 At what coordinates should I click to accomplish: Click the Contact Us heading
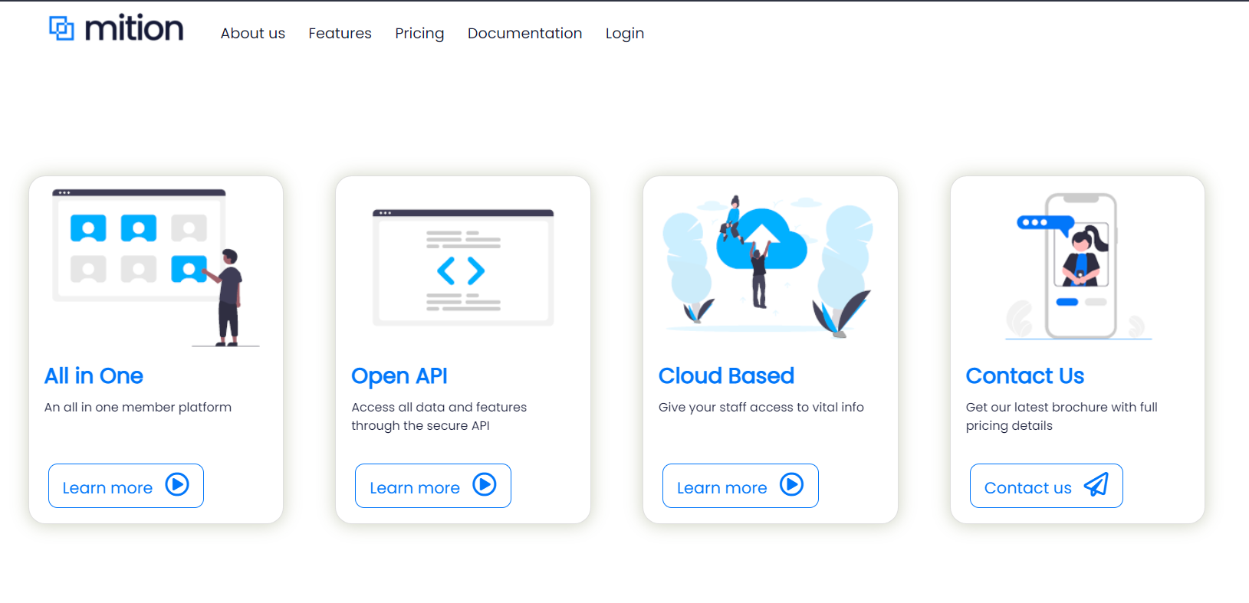[1025, 376]
